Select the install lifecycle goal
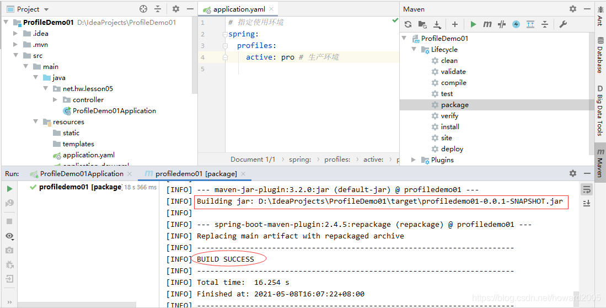Image resolution: width=606 pixels, height=308 pixels. (x=450, y=126)
